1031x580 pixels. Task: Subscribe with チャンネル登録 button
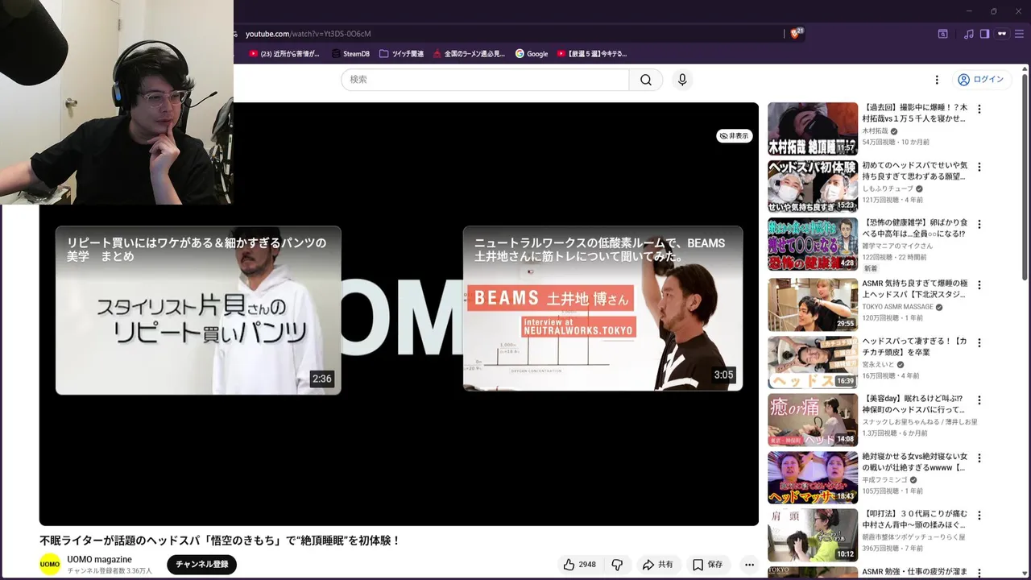pyautogui.click(x=201, y=564)
